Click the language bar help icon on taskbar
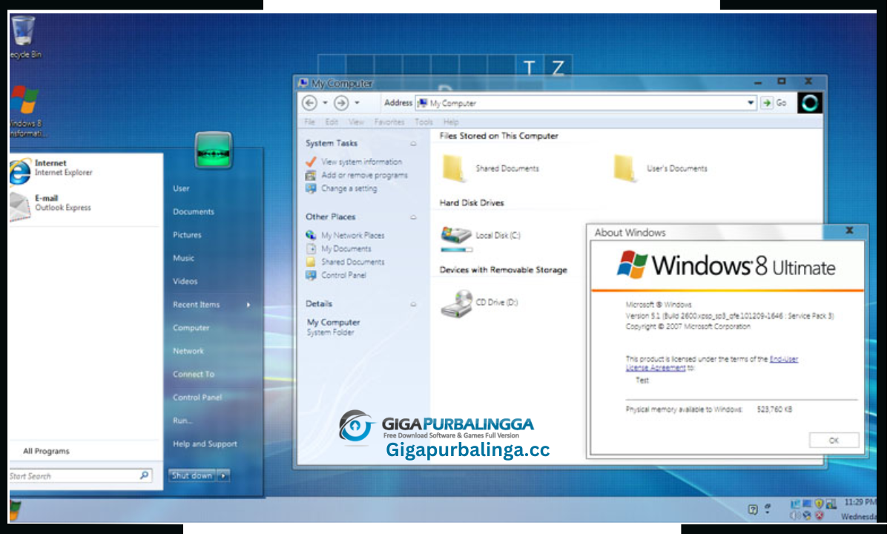Viewport: 890px width, 534px height. point(753,510)
